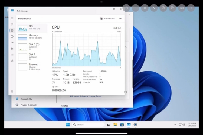This screenshot has width=203, height=135.
Task: Open the three-dot more options menu
Action: pyautogui.click(x=121, y=19)
